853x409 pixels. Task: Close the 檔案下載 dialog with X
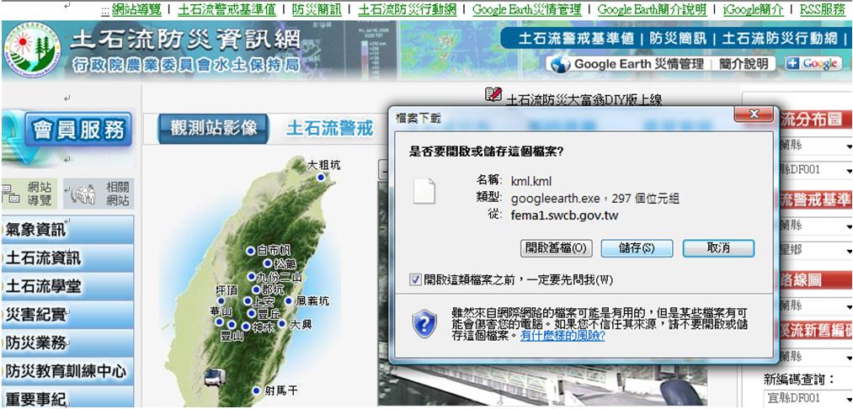point(754,114)
